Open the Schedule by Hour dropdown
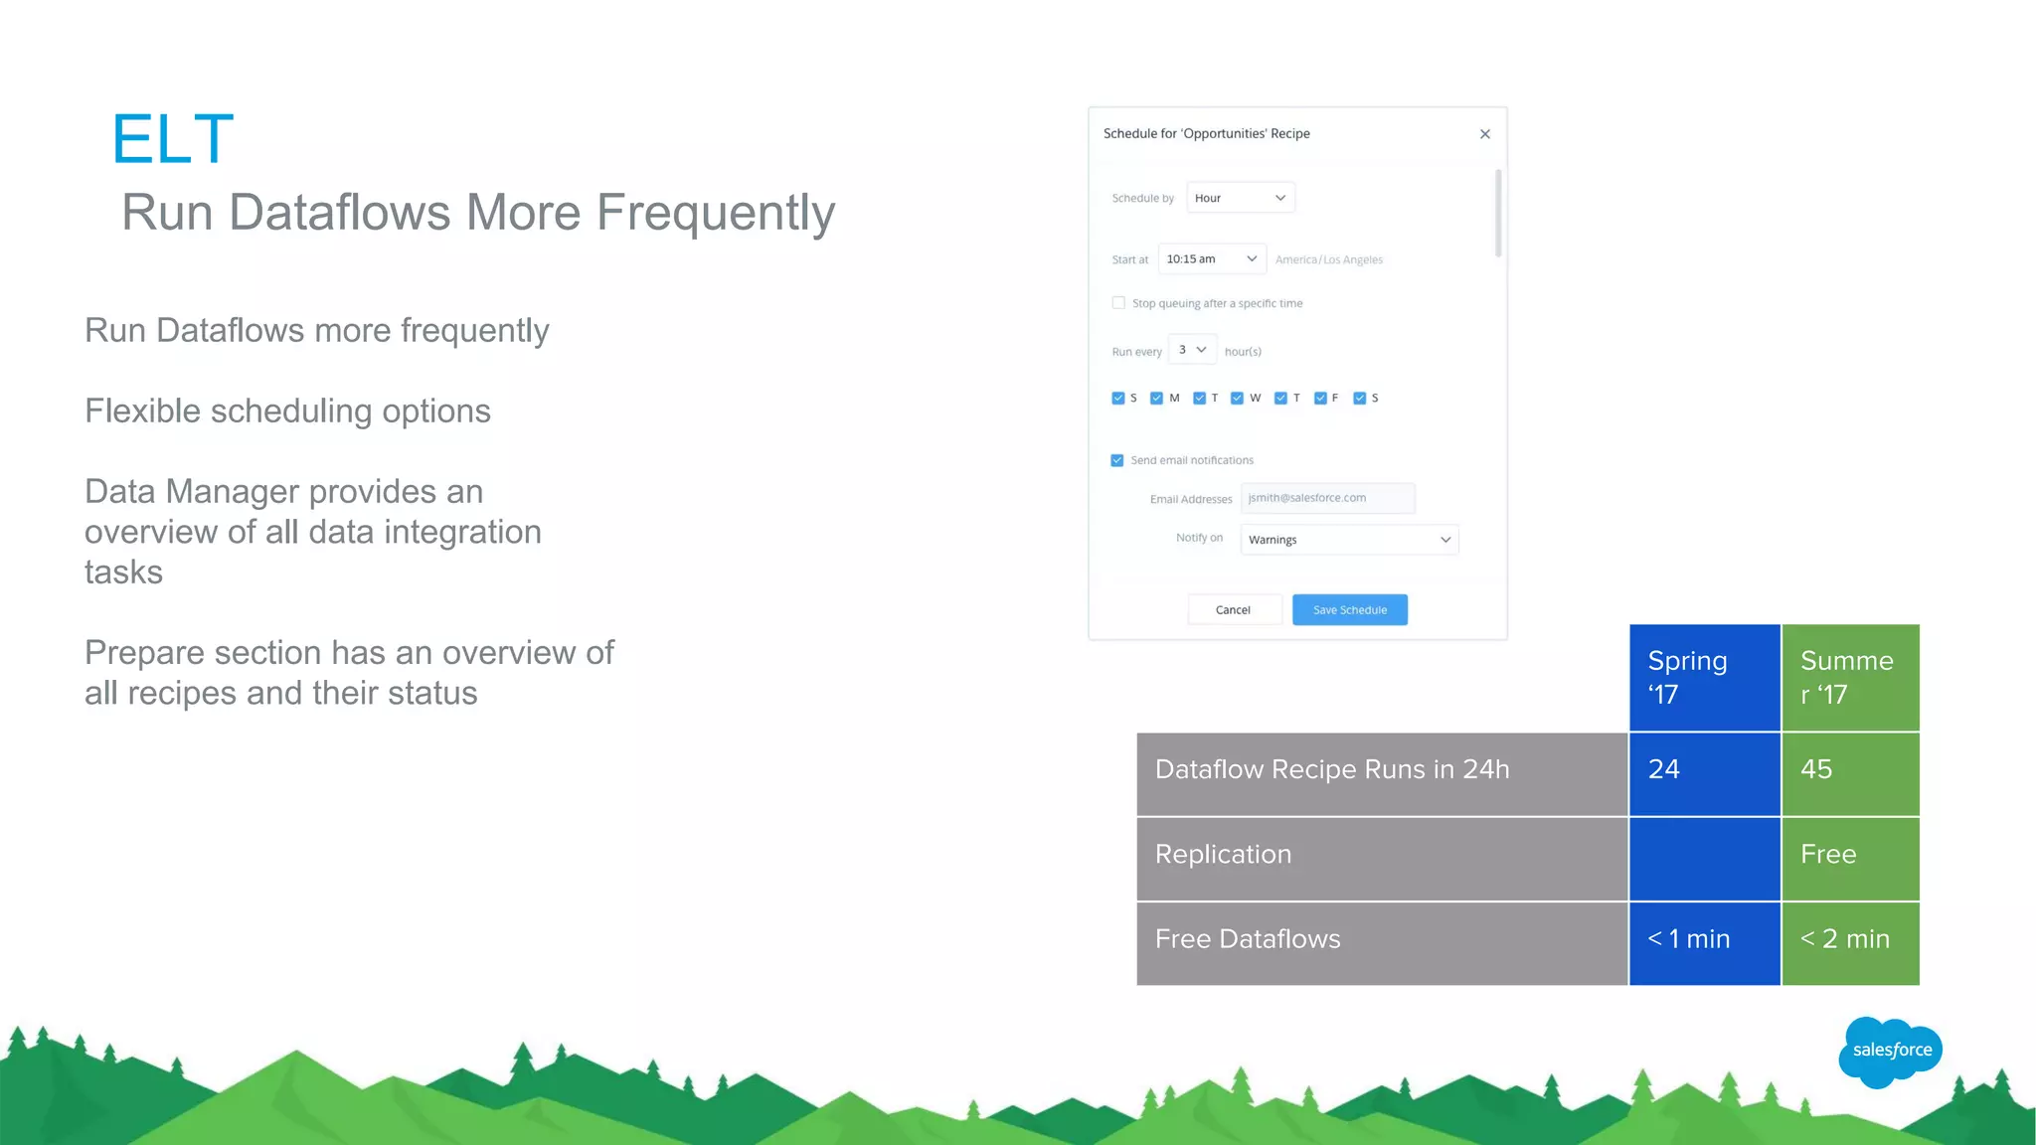Image resolution: width=2036 pixels, height=1145 pixels. 1241,198
